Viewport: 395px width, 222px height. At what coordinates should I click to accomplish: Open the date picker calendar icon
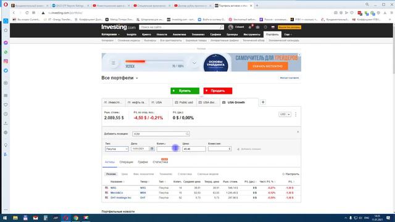click(152, 149)
